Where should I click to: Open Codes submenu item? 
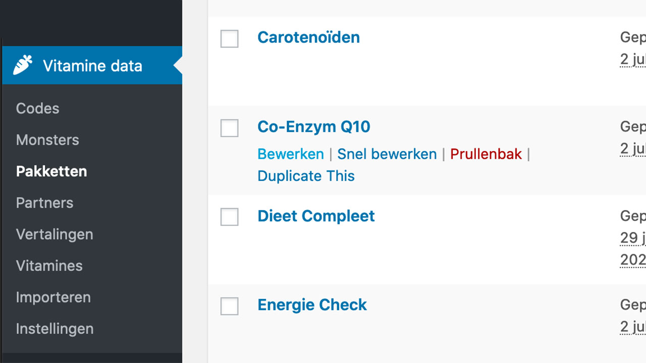tap(37, 108)
